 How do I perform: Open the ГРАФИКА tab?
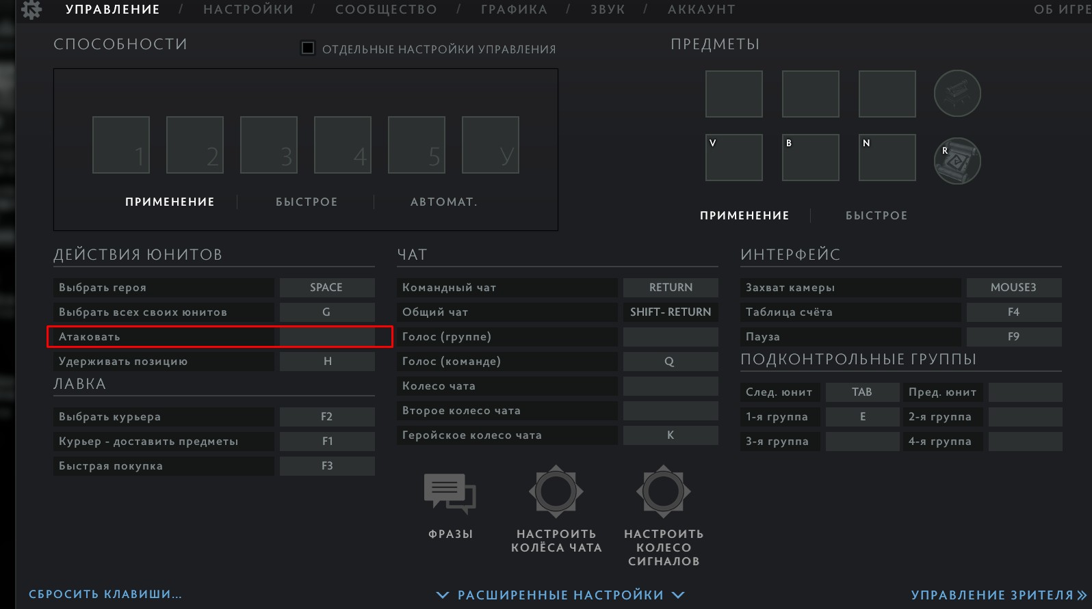(x=514, y=10)
